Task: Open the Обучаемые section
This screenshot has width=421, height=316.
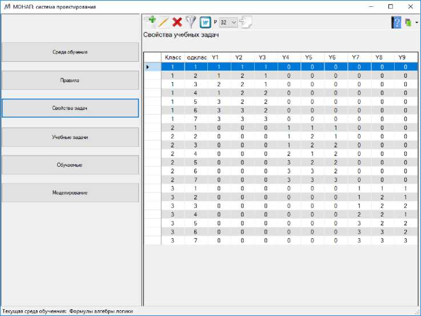Action: 70,165
